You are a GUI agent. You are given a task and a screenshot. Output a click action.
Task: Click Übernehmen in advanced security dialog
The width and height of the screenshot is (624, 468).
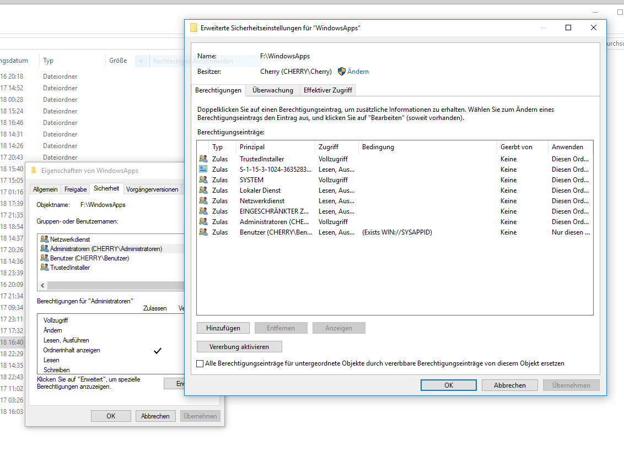(x=571, y=385)
